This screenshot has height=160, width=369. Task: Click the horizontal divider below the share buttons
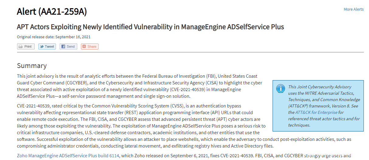190,52
